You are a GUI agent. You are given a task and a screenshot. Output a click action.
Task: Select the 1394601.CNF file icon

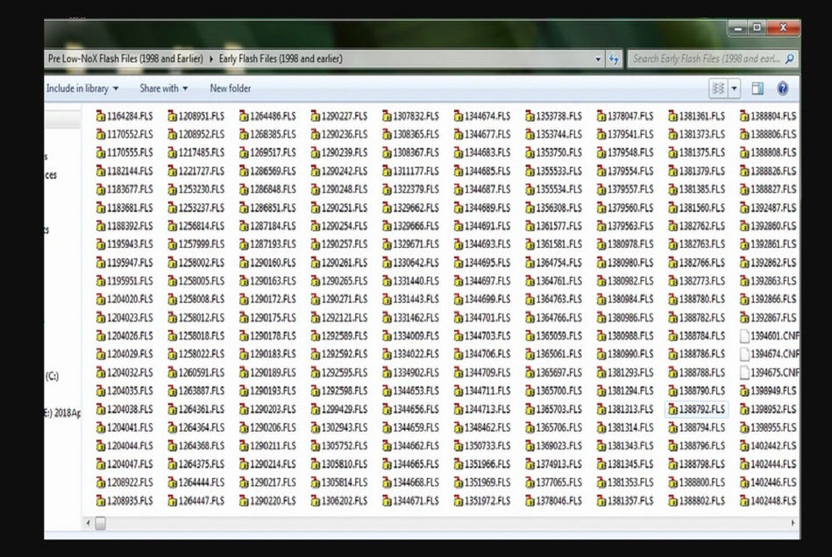point(744,335)
